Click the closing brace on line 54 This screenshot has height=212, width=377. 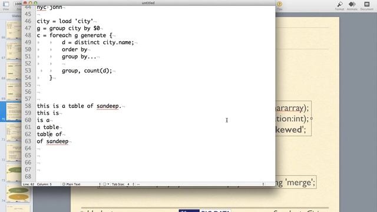coord(51,78)
